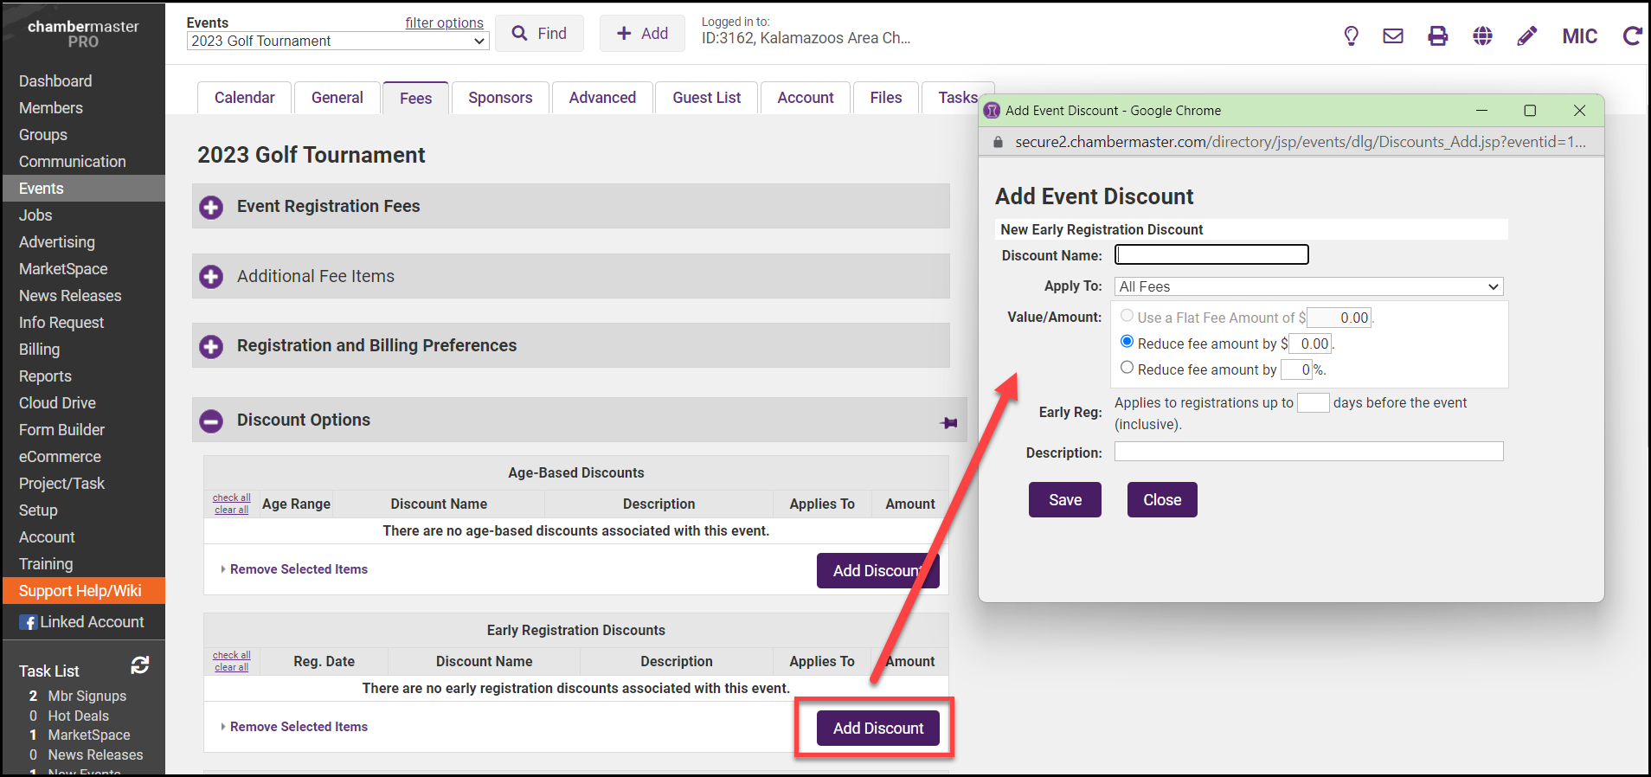Click the globe icon in header
This screenshot has width=1651, height=777.
[1482, 36]
